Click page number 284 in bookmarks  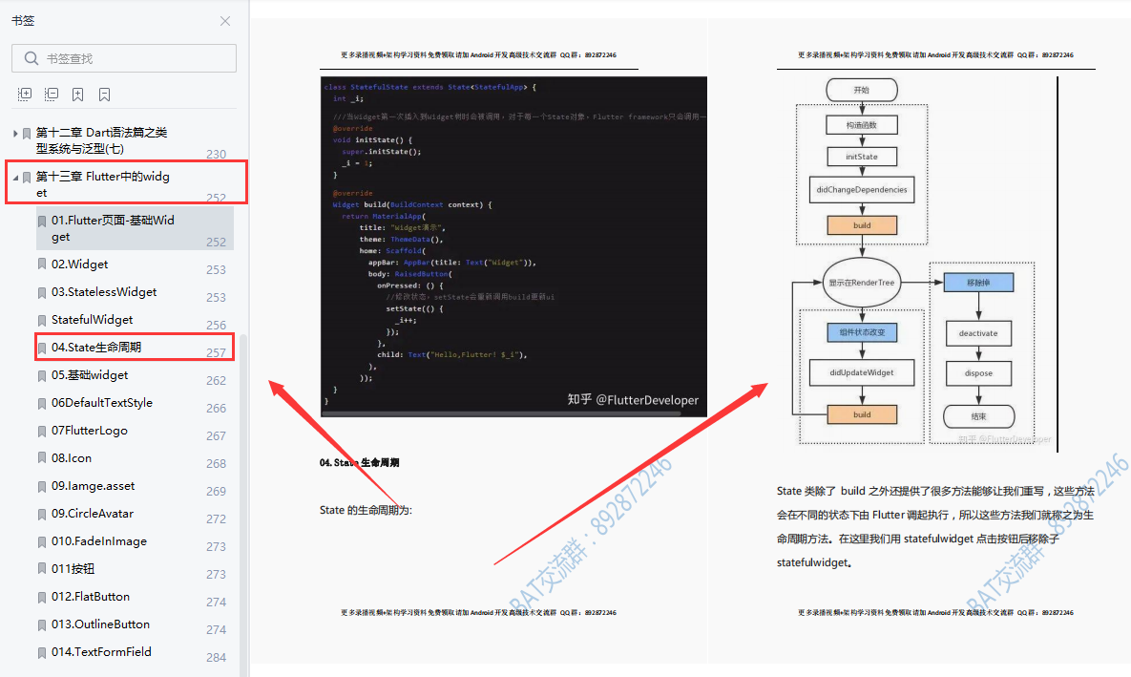click(x=216, y=657)
